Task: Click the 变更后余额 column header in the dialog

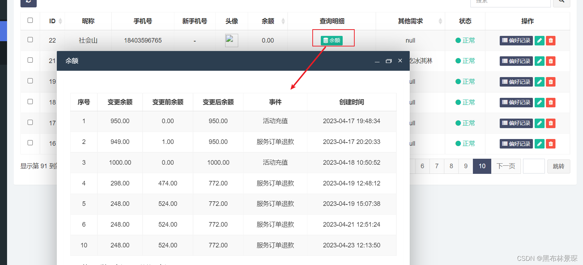Action: pyautogui.click(x=218, y=102)
